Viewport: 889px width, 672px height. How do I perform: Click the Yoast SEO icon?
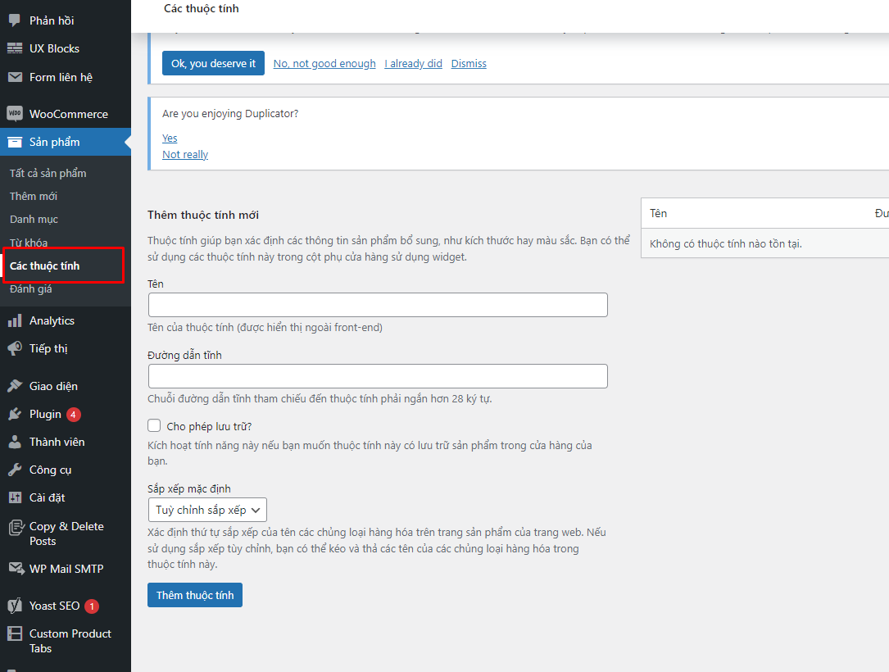pos(15,606)
